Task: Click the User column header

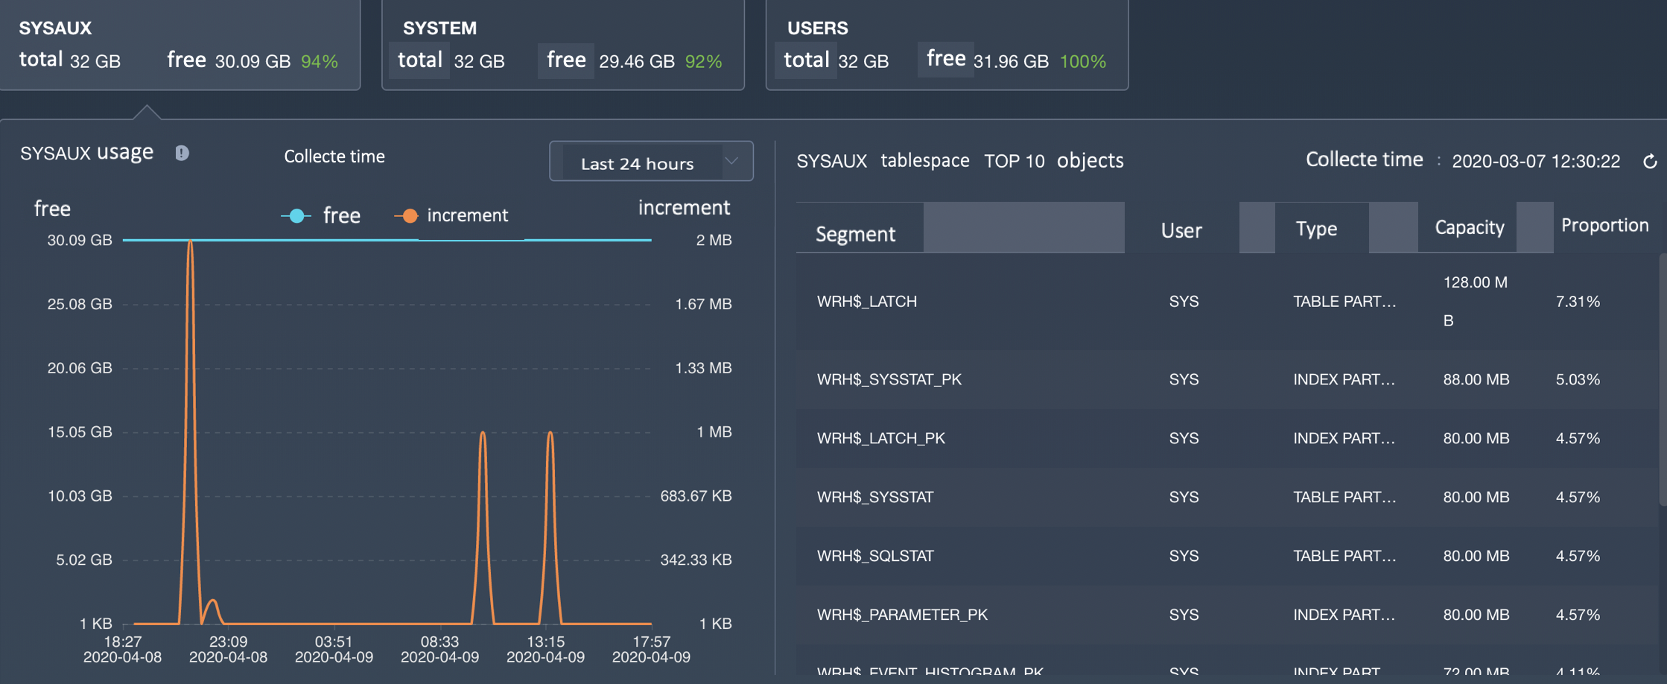Action: click(x=1181, y=231)
